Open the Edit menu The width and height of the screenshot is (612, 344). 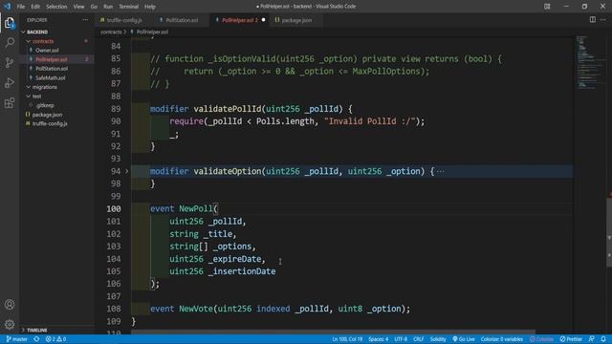click(35, 7)
